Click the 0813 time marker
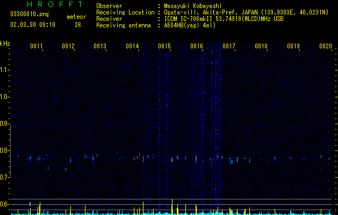 click(x=100, y=46)
